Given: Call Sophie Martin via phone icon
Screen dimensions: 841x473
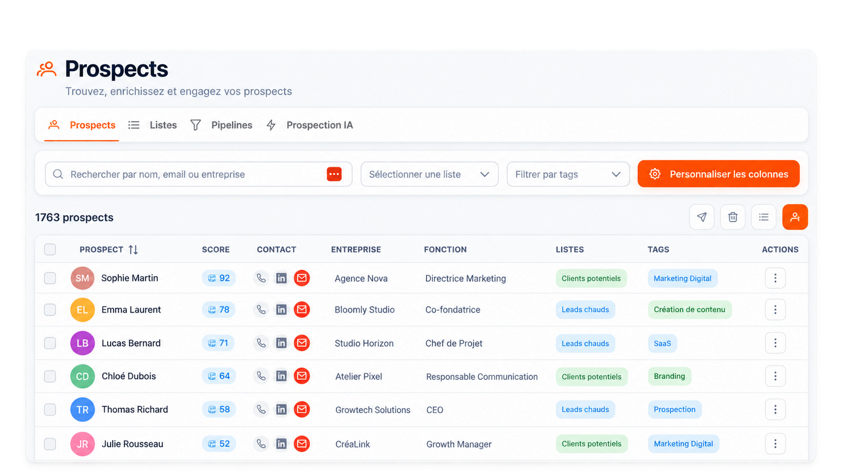Looking at the screenshot, I should (261, 278).
